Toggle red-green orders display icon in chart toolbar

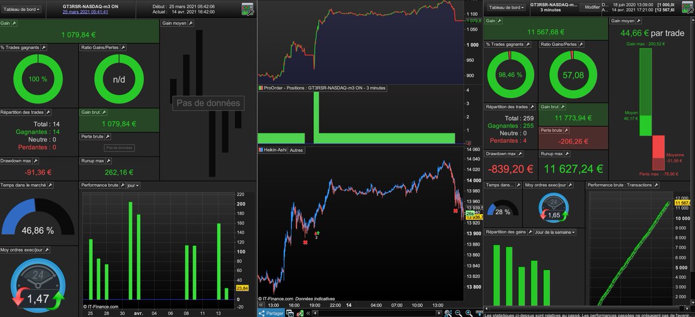301,313
